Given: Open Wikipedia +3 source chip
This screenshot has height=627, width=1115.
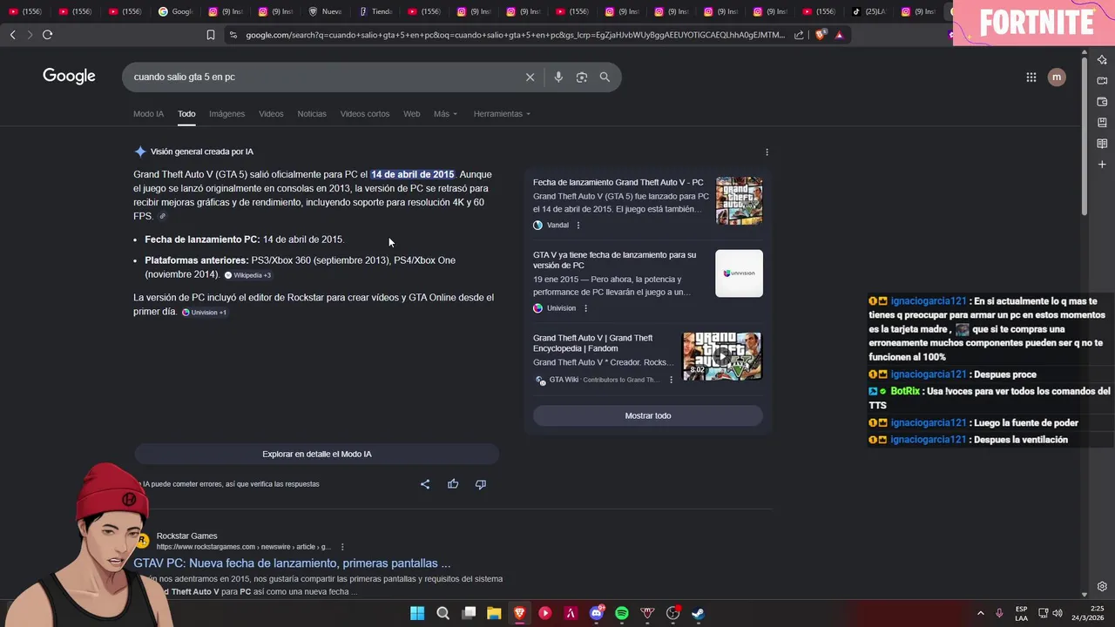Looking at the screenshot, I should click(x=248, y=275).
